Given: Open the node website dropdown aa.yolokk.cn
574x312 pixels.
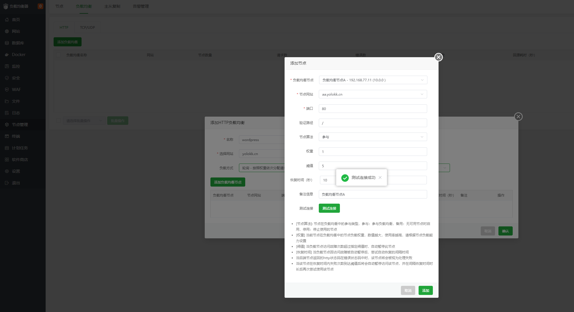Looking at the screenshot, I should (x=373, y=94).
